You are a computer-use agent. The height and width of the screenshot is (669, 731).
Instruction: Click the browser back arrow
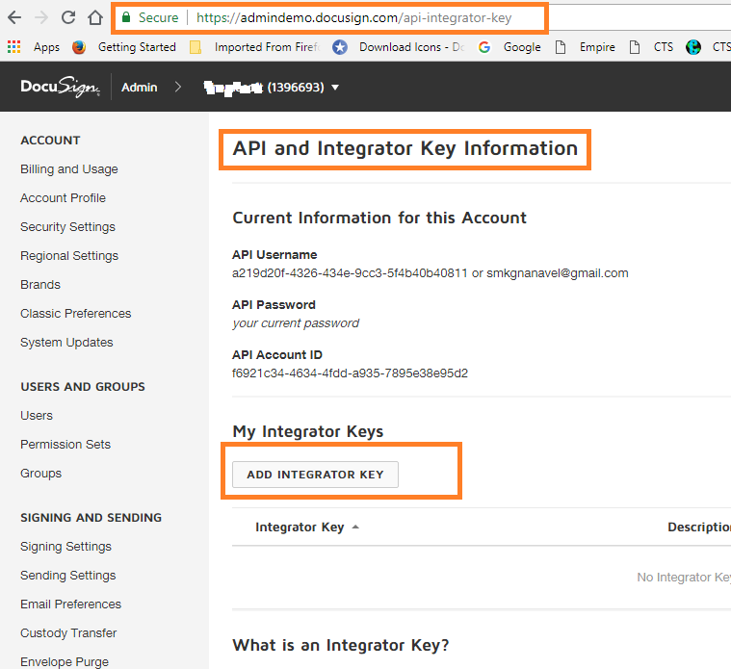tap(14, 17)
